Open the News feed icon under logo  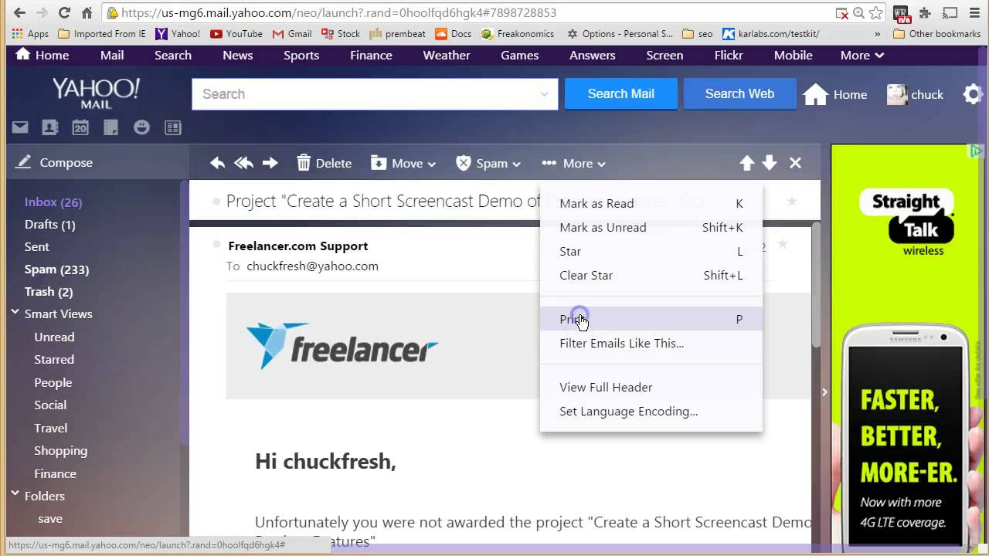click(x=172, y=127)
